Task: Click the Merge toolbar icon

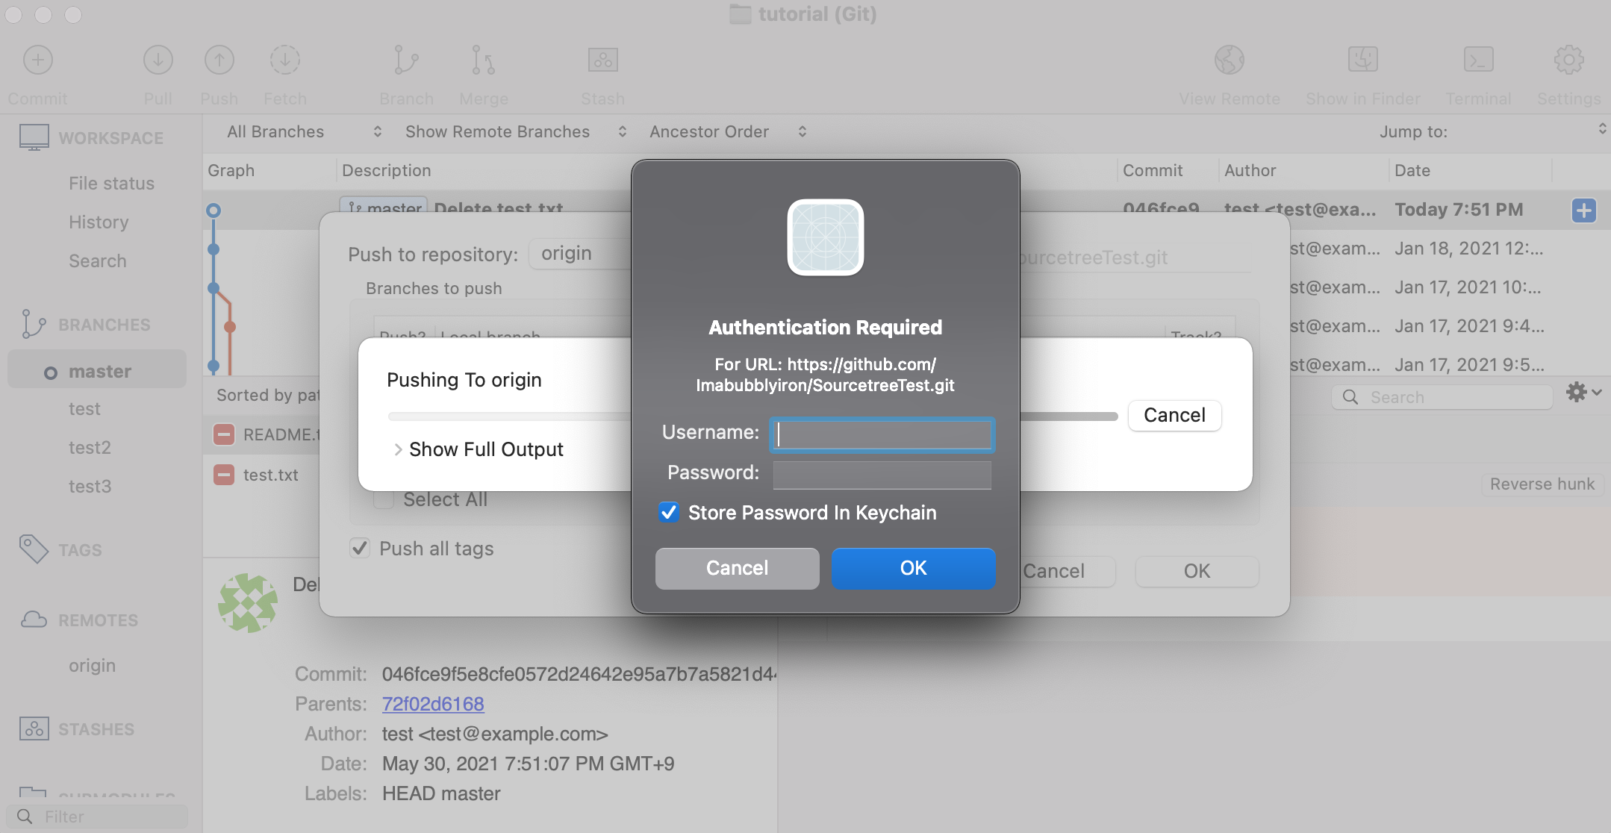Action: 483,60
